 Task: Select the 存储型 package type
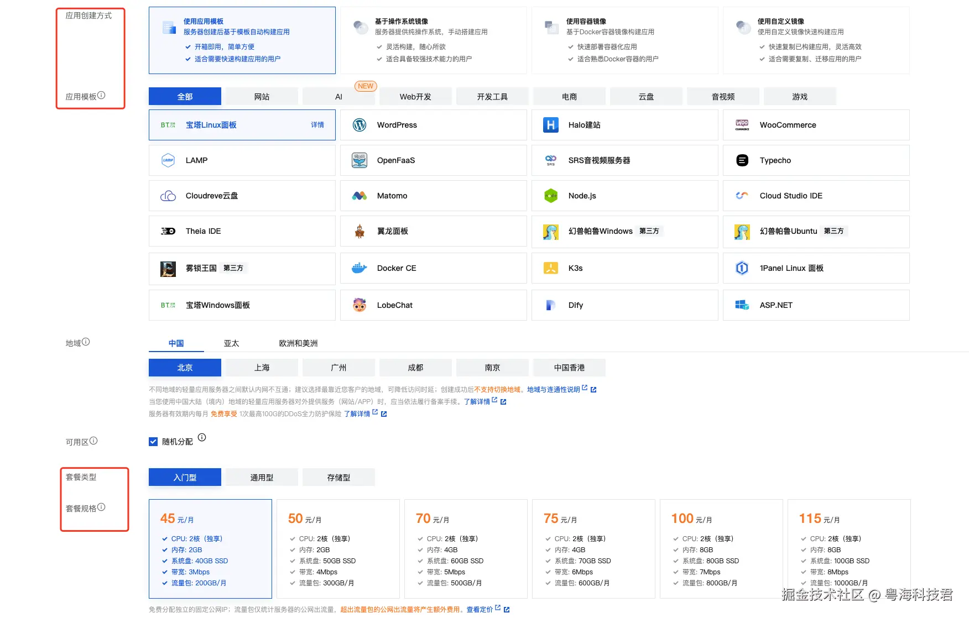pos(338,477)
